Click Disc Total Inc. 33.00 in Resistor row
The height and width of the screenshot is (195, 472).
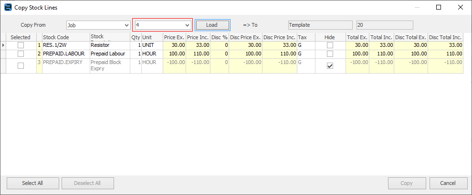(x=445, y=45)
